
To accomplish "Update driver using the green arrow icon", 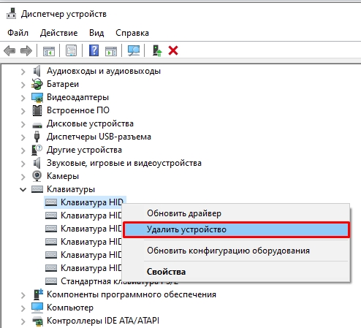I will [x=156, y=50].
